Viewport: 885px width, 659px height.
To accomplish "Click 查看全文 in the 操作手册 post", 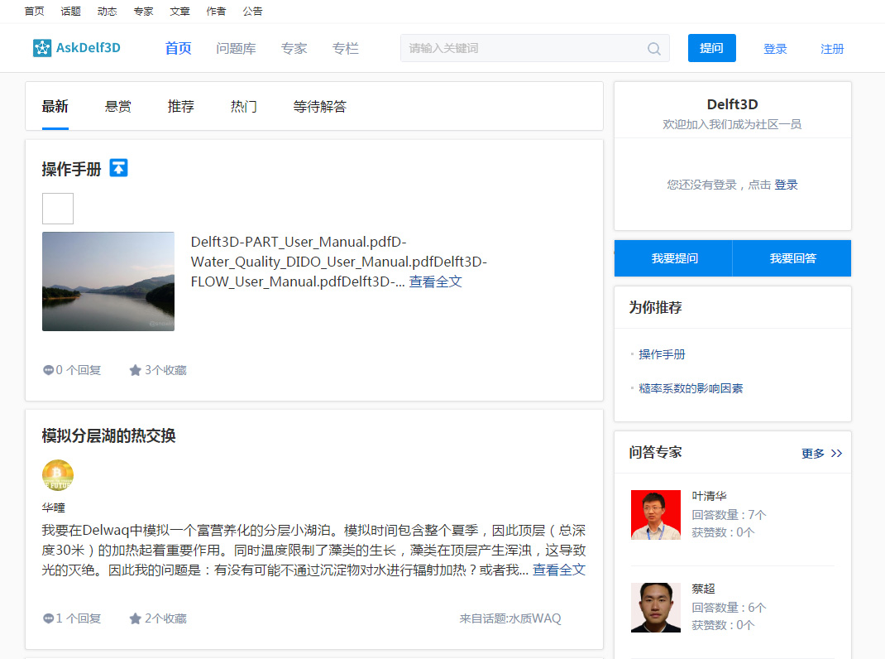I will [x=435, y=281].
